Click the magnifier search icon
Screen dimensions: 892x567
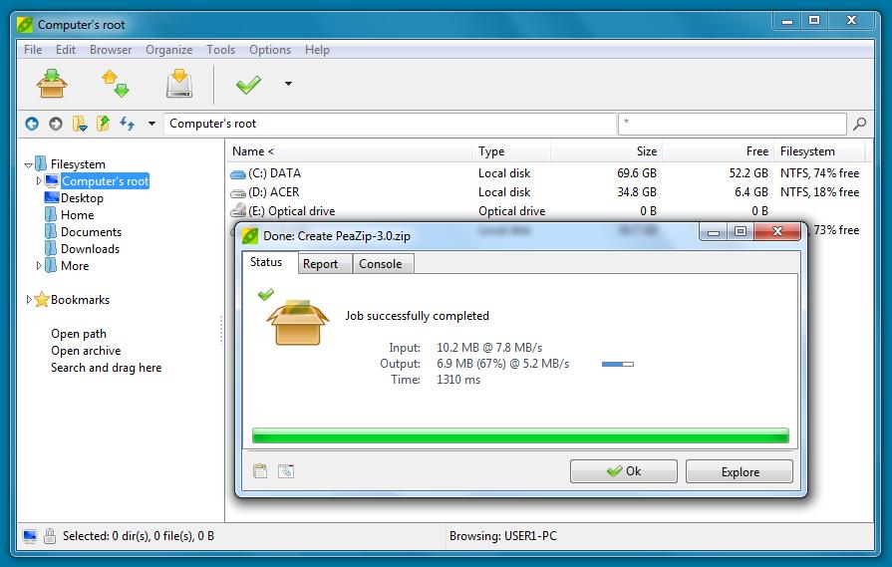pyautogui.click(x=859, y=124)
